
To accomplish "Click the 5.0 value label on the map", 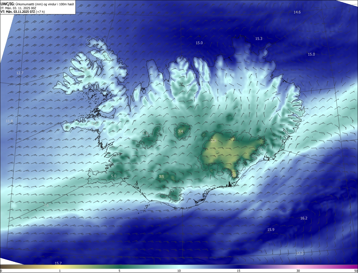I will [x=114, y=176].
